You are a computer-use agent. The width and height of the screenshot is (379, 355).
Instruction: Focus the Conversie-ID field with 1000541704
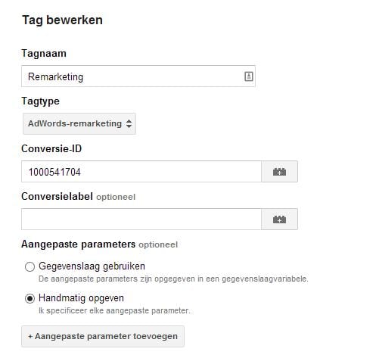pyautogui.click(x=141, y=172)
